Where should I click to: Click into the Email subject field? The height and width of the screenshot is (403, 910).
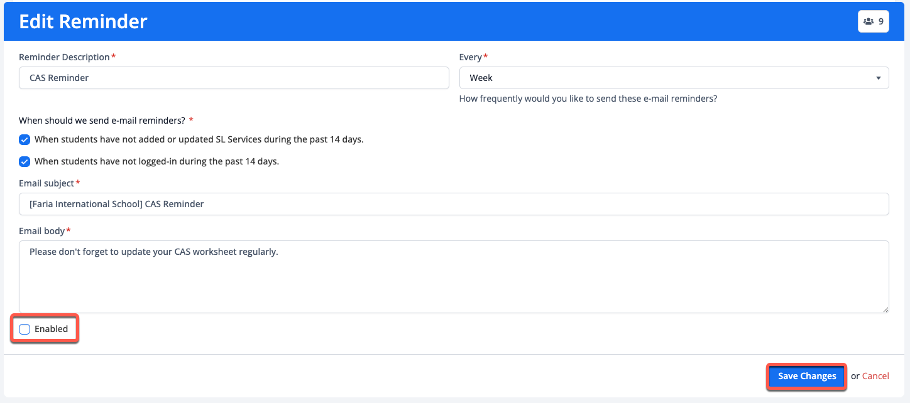point(454,204)
